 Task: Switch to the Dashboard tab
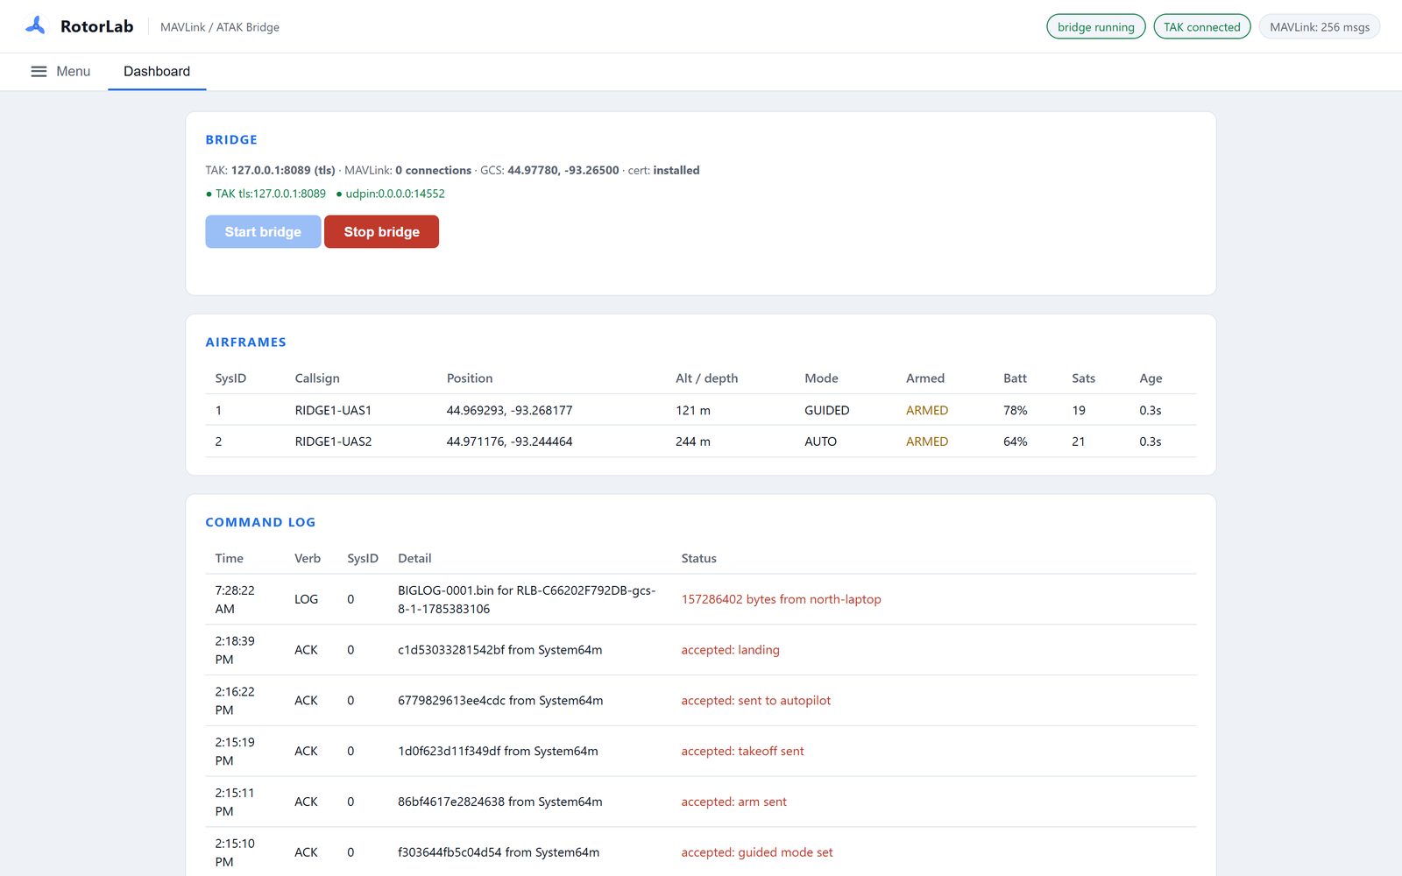point(157,72)
